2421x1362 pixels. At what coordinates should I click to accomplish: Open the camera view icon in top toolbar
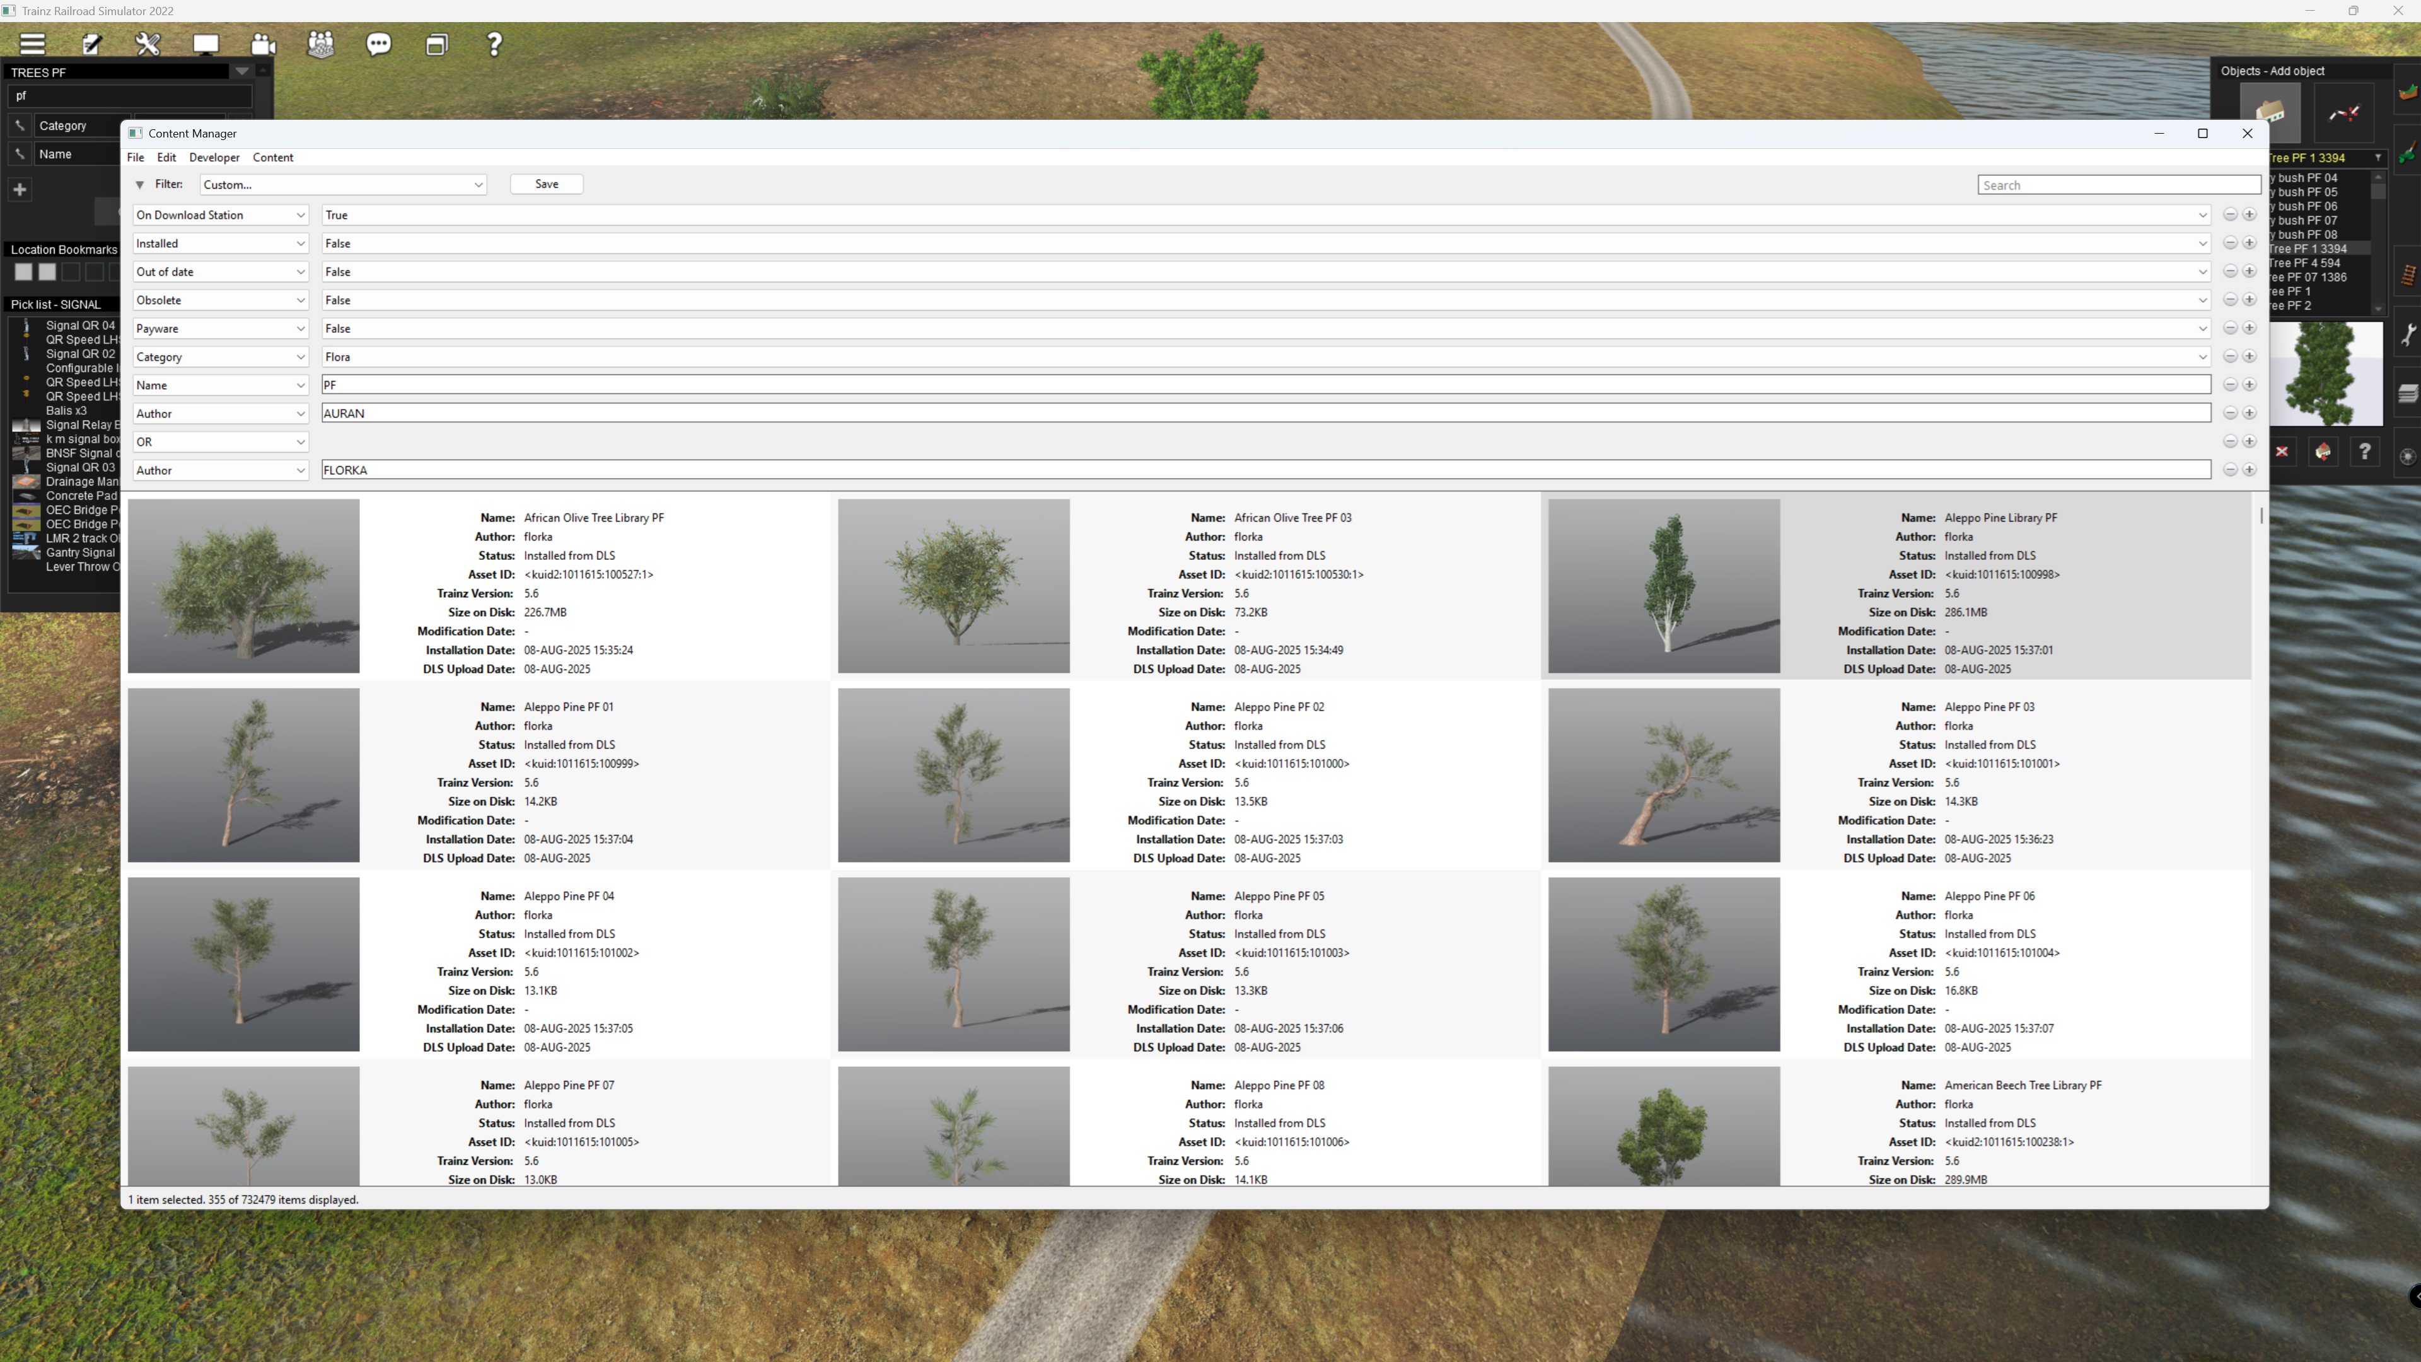click(x=264, y=44)
